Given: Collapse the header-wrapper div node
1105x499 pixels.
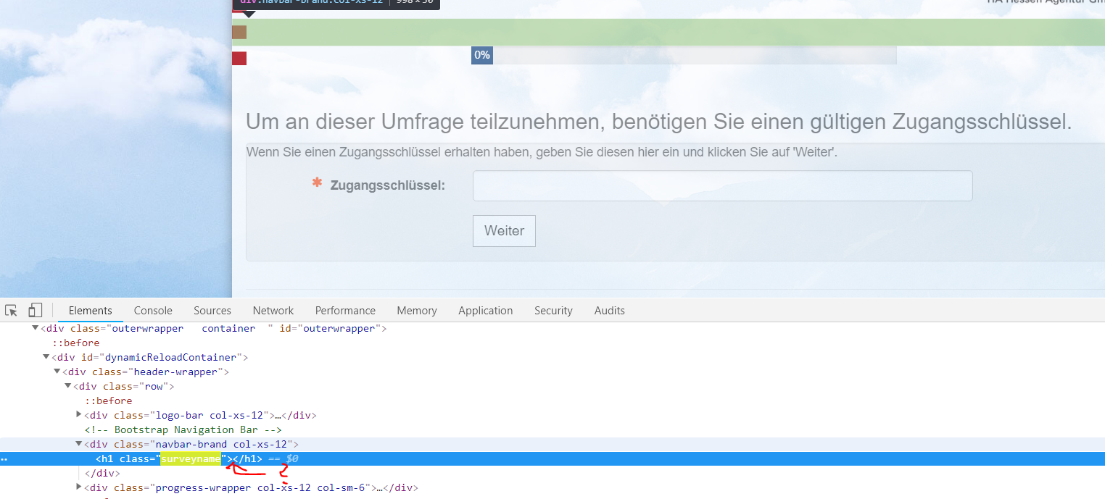Looking at the screenshot, I should click(57, 372).
